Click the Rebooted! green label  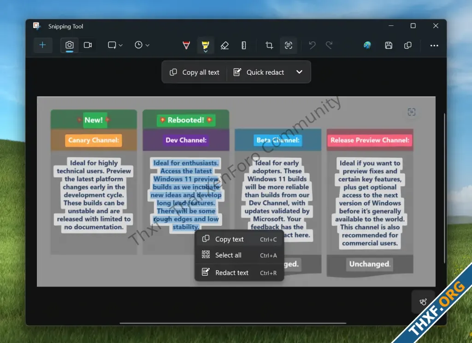click(x=186, y=120)
